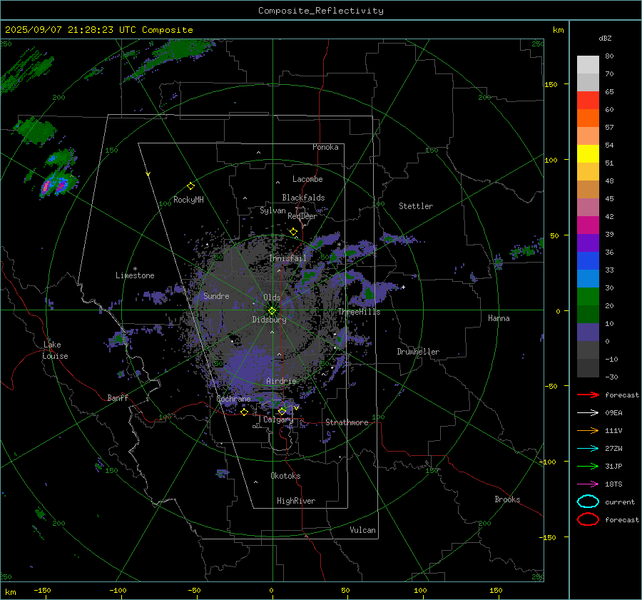Click the HighRiver town label

point(295,501)
